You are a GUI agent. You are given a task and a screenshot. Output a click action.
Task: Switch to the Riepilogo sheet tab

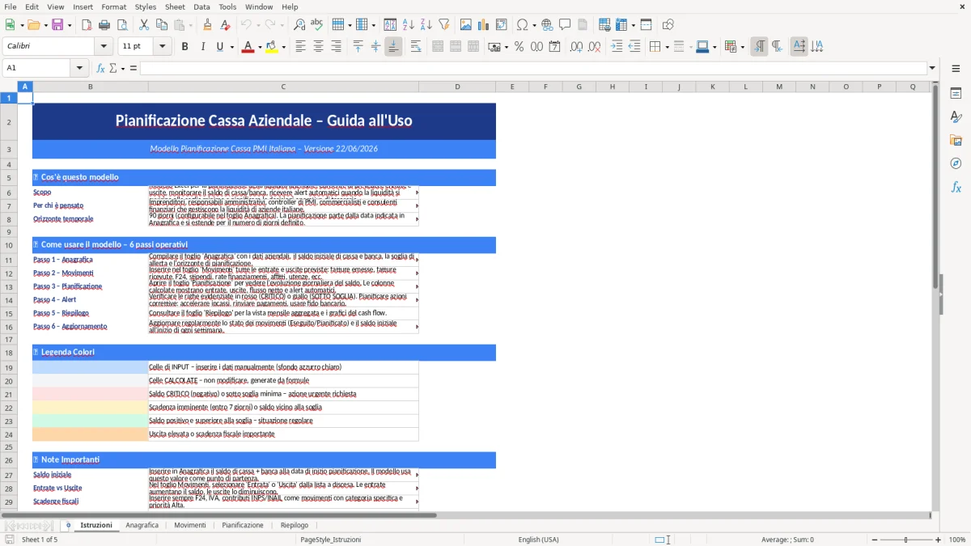pyautogui.click(x=295, y=525)
